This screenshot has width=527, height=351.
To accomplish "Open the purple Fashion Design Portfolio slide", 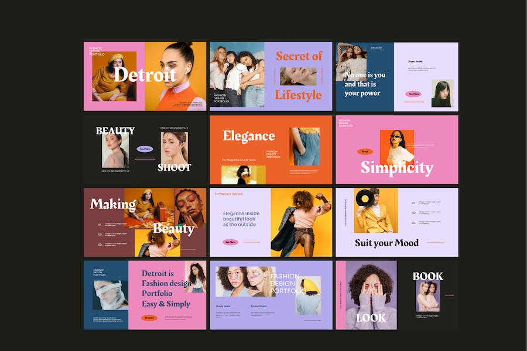I will point(271,295).
